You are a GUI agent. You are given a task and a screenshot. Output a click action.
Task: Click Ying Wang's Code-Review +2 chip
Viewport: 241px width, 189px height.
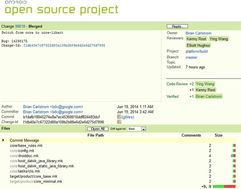[x=205, y=84]
